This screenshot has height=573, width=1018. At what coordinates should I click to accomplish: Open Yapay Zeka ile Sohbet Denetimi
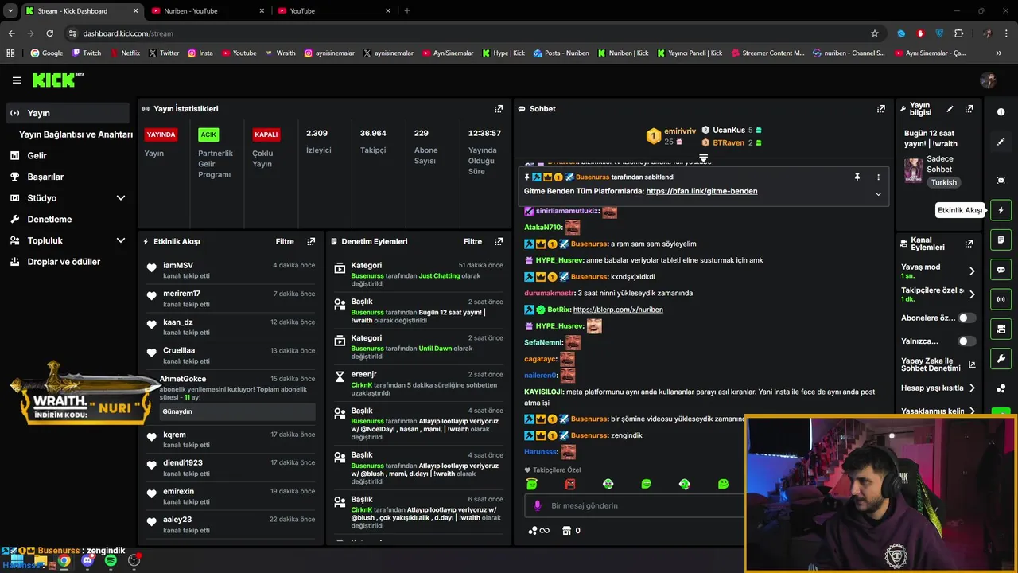(938, 364)
